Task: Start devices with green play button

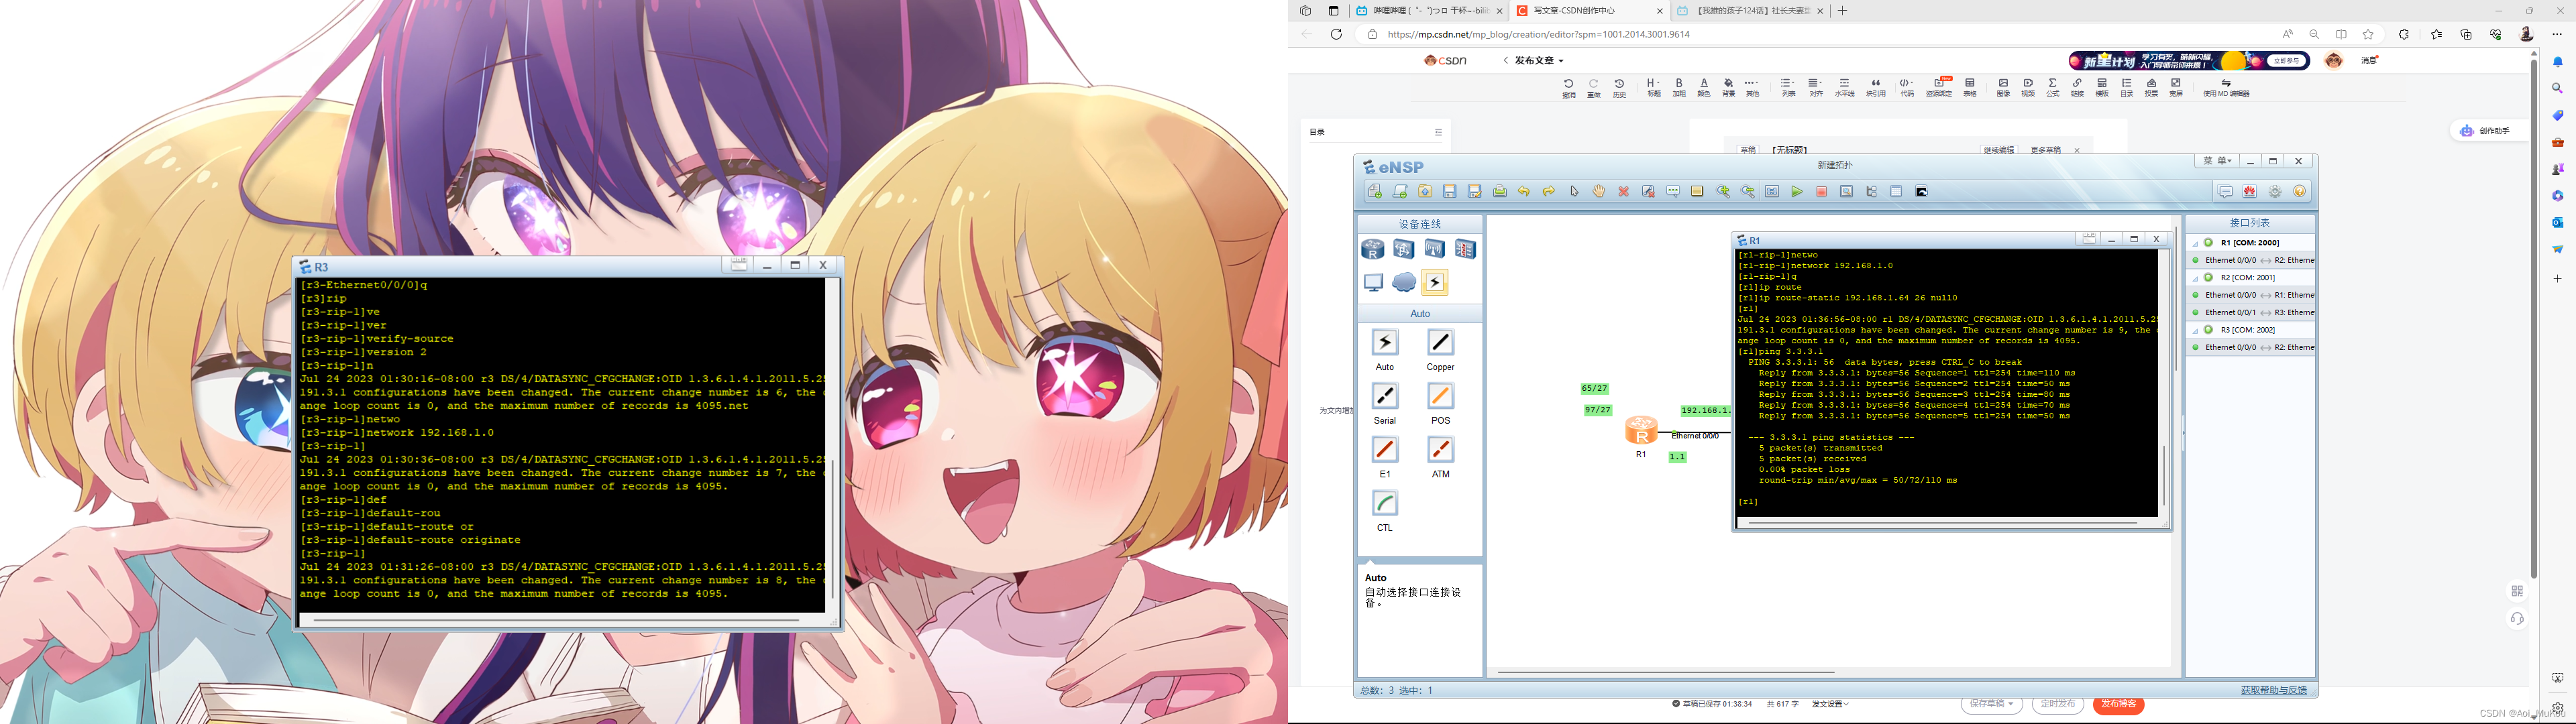Action: (x=1797, y=192)
